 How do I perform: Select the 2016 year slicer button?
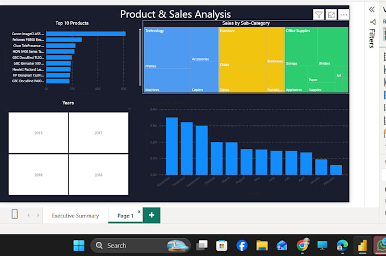39,175
